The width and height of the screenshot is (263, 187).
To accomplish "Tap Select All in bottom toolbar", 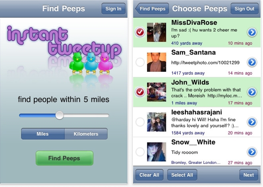I will (x=182, y=175).
